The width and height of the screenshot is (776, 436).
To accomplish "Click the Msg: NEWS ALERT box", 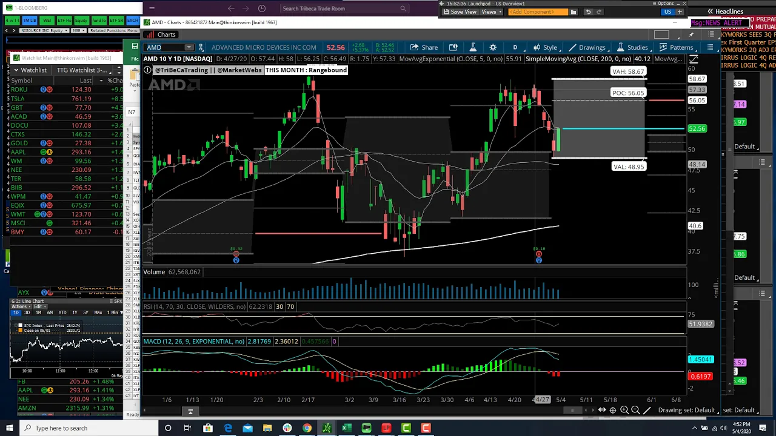I will click(720, 23).
